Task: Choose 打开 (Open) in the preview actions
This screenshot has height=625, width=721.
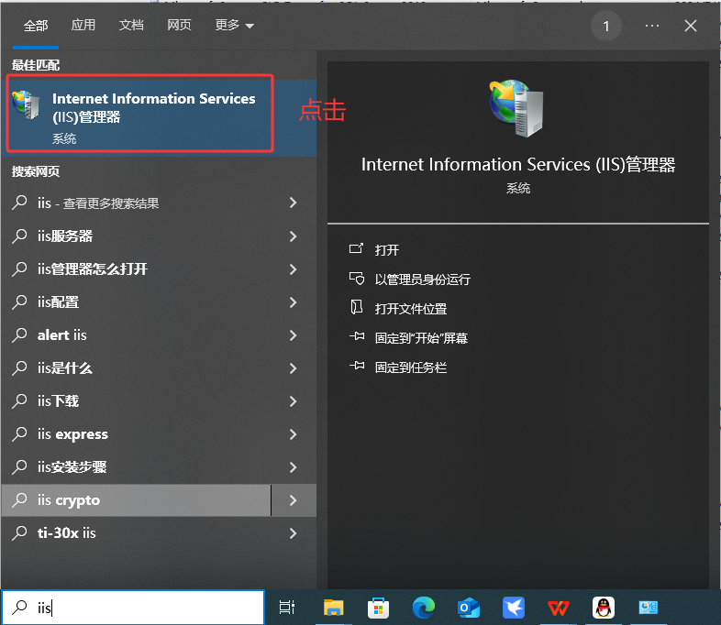Action: [386, 250]
